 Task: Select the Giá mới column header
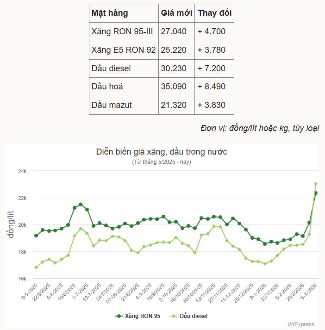[176, 13]
